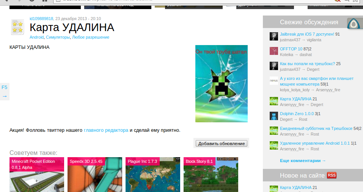The width and height of the screenshot is (363, 192).
Task: Click avatar beside Ежедневный субботник на Трешбоксе
Action: tap(273, 131)
